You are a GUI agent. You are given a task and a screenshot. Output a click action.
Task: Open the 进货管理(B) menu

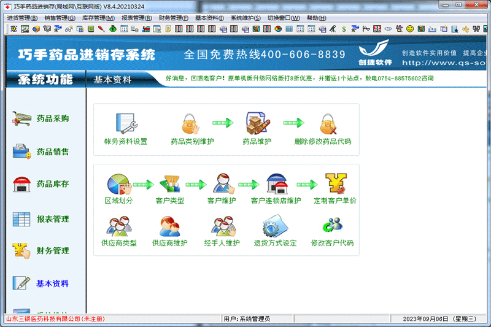coord(22,18)
